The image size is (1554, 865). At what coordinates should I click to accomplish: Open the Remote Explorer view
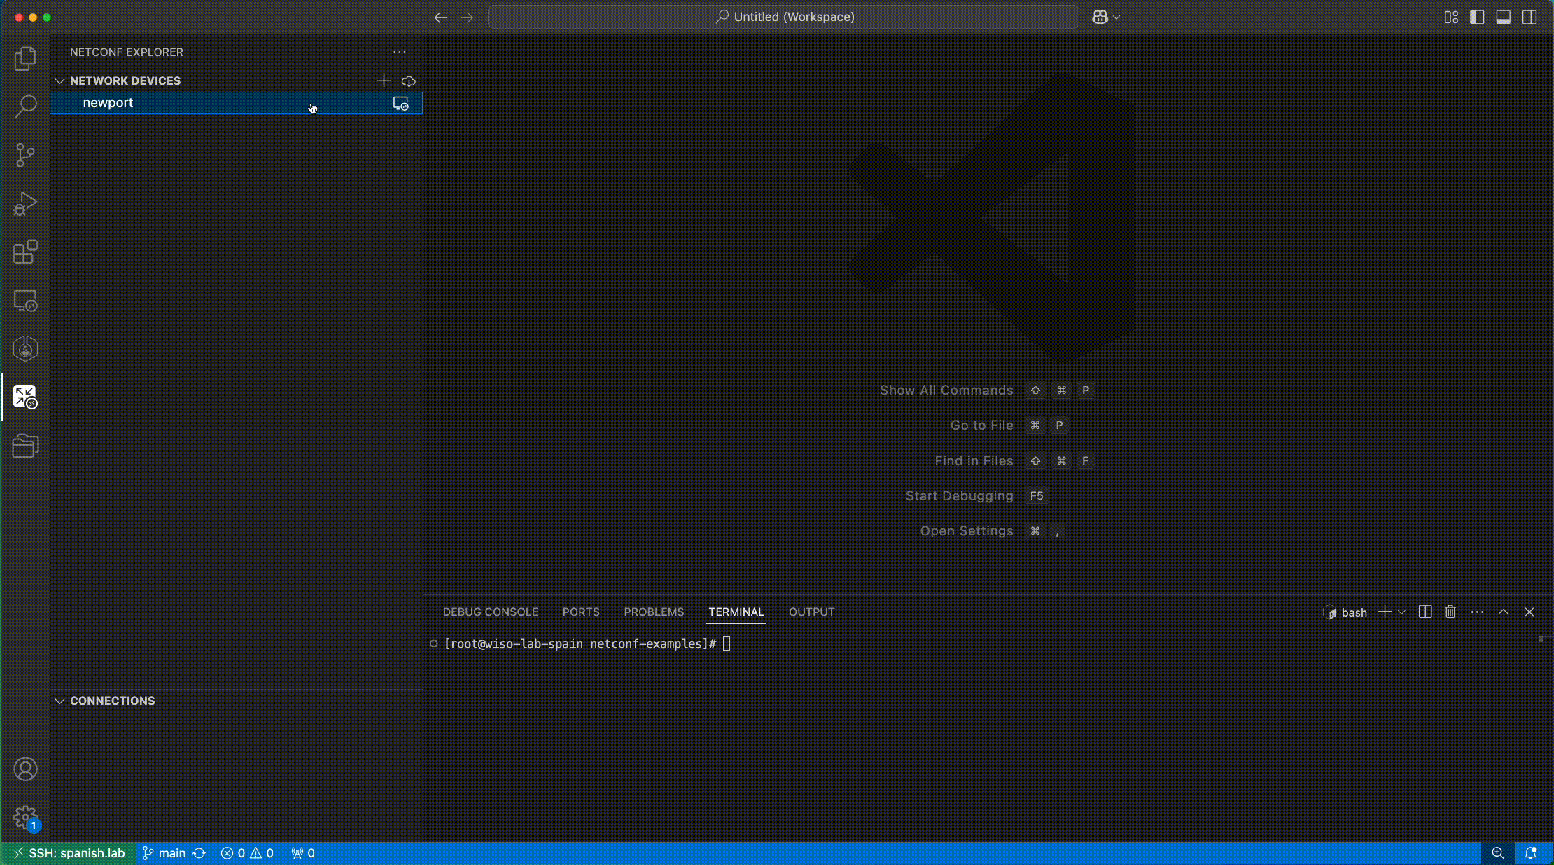click(x=25, y=301)
